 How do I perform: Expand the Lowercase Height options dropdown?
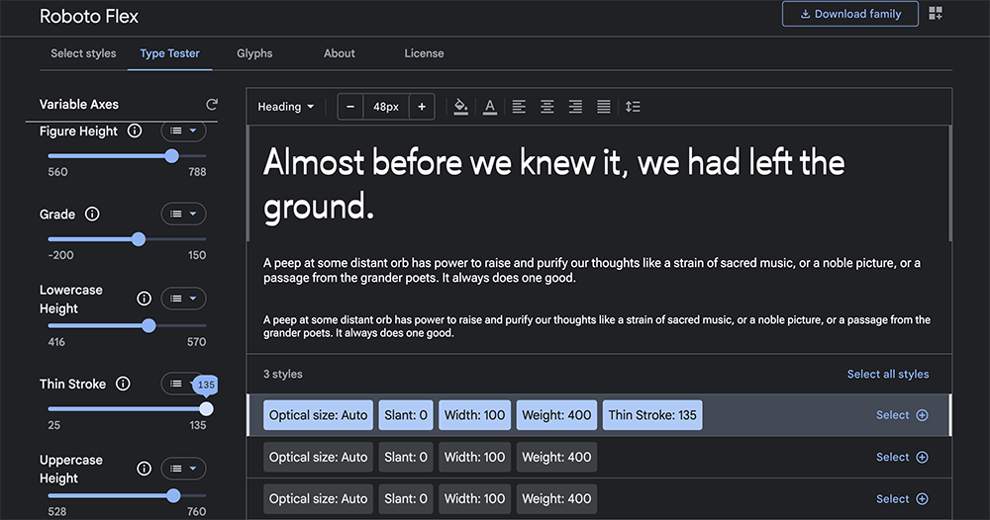pyautogui.click(x=183, y=299)
